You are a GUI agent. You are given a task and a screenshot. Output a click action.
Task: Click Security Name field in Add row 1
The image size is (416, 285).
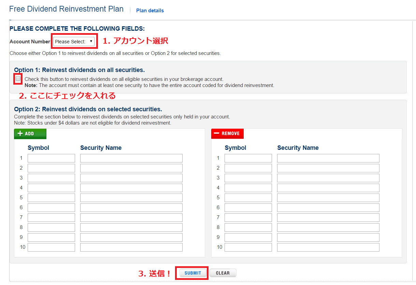click(131, 158)
